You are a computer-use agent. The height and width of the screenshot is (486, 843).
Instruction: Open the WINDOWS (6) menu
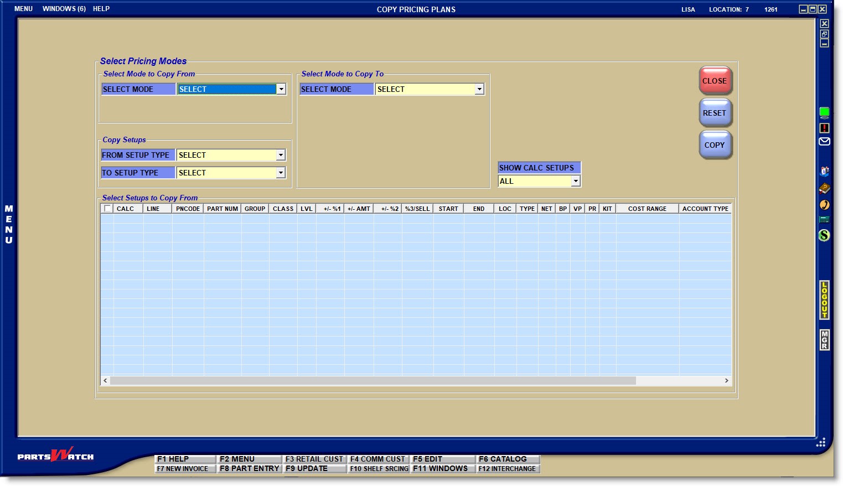[x=64, y=9]
